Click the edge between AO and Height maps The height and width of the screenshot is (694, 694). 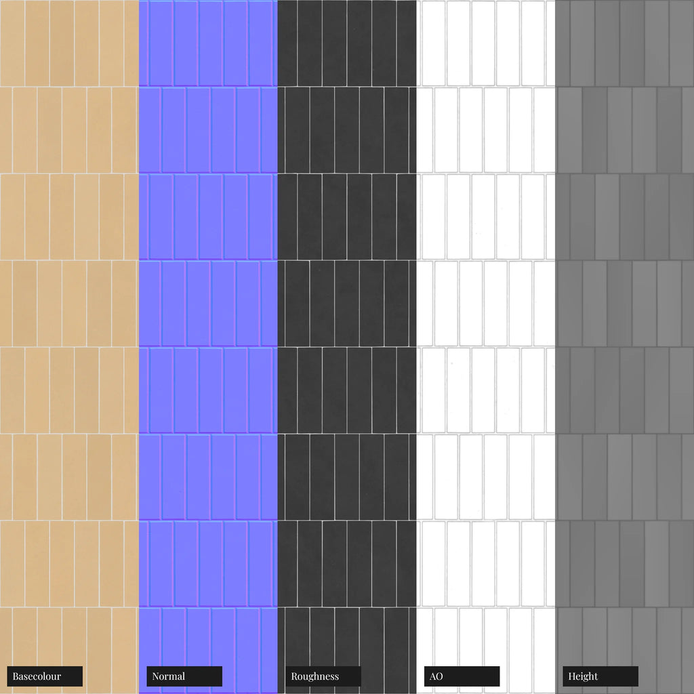click(x=555, y=339)
